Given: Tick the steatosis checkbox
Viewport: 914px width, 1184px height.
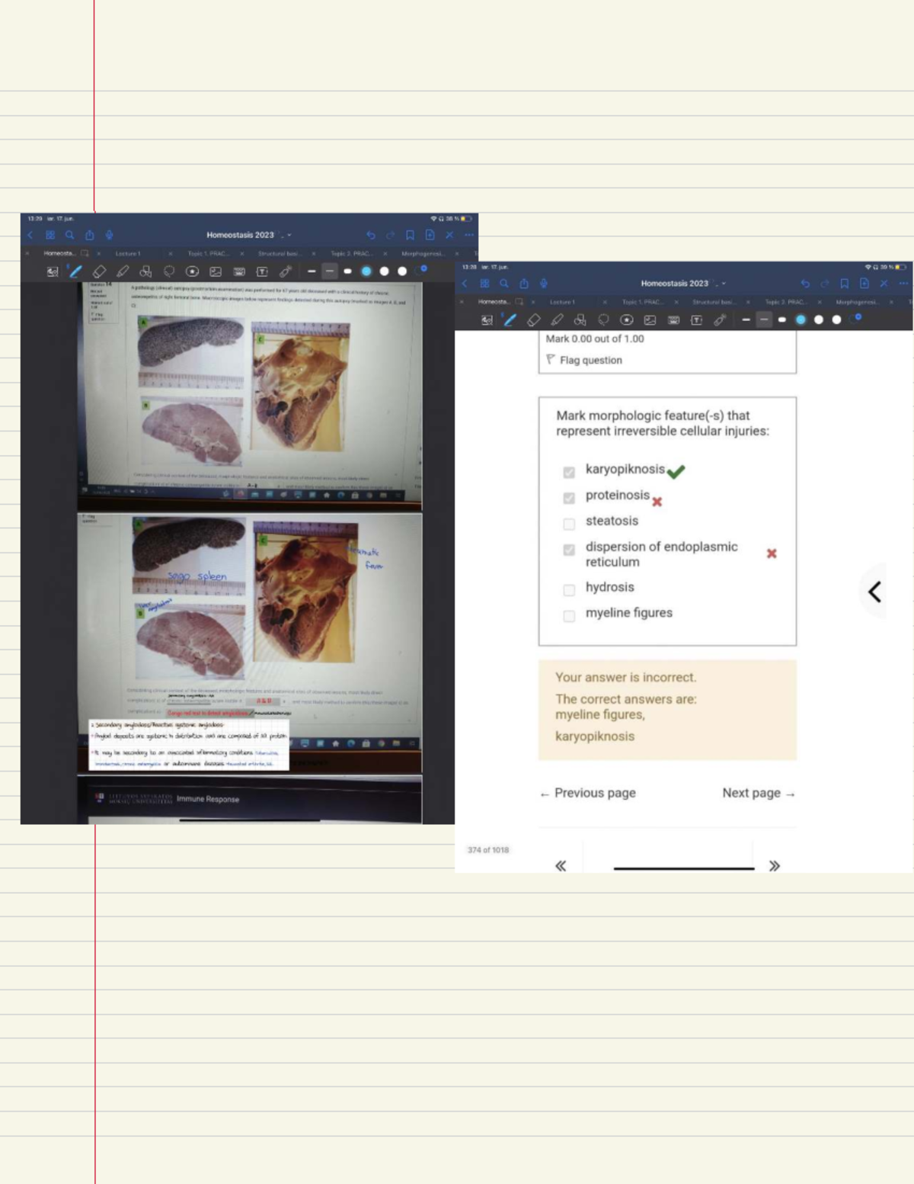Looking at the screenshot, I should tap(569, 524).
